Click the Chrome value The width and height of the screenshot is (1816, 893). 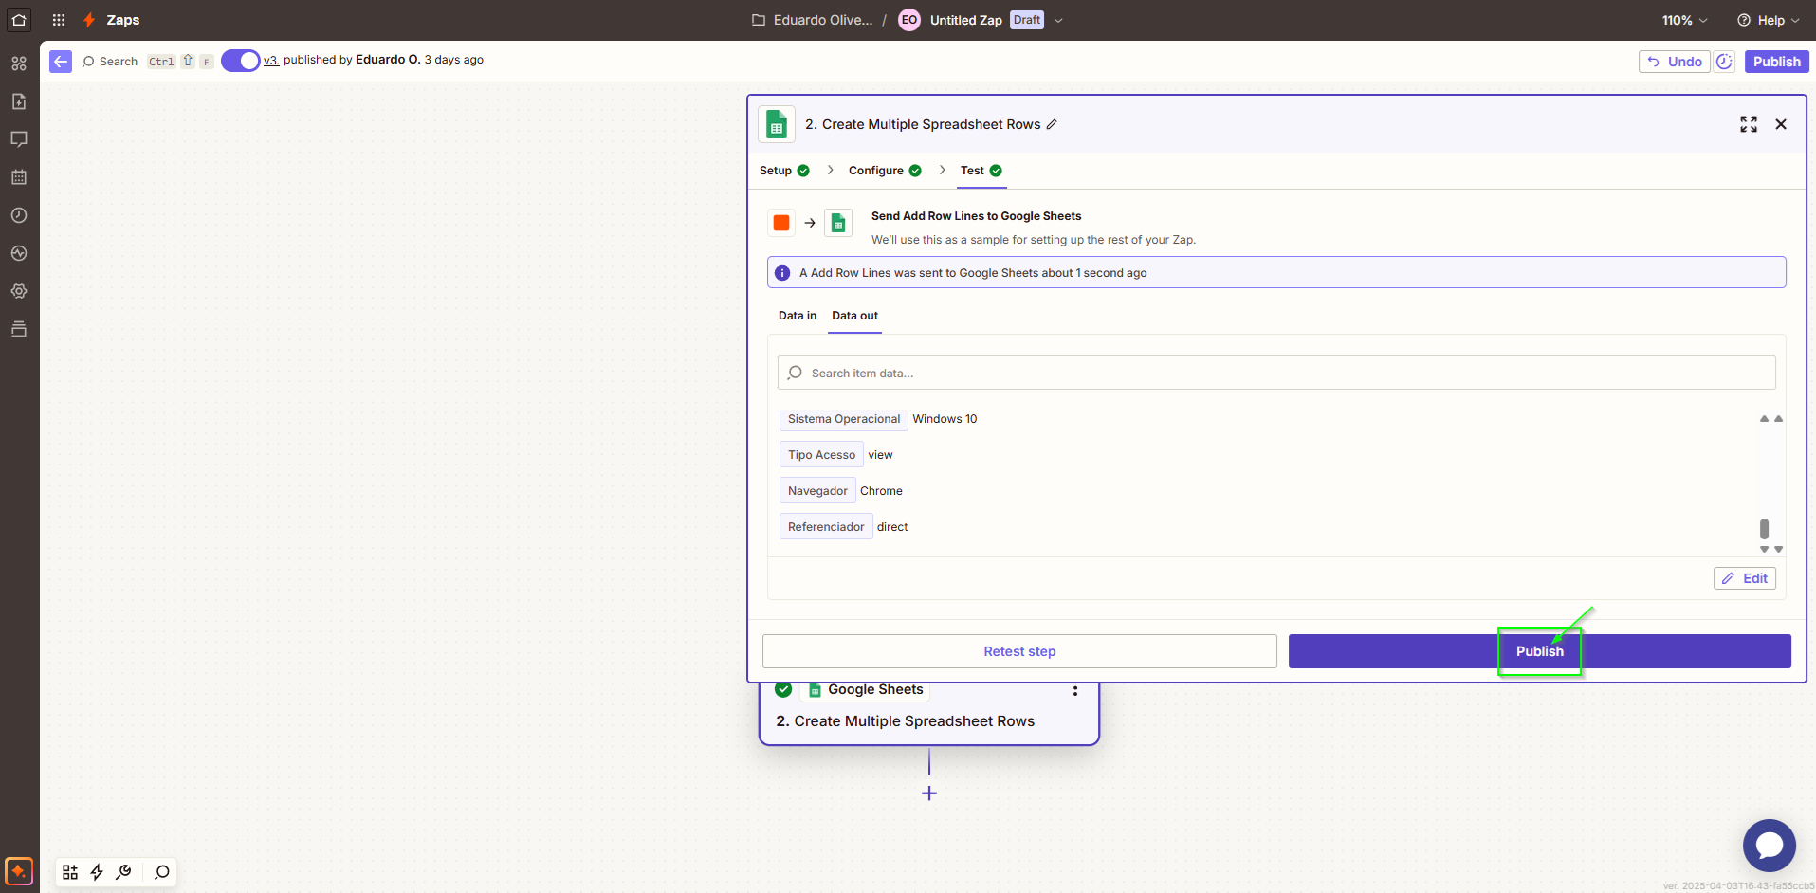(x=881, y=491)
